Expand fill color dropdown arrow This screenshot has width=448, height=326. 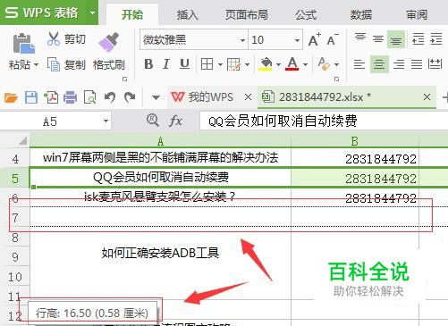click(278, 64)
